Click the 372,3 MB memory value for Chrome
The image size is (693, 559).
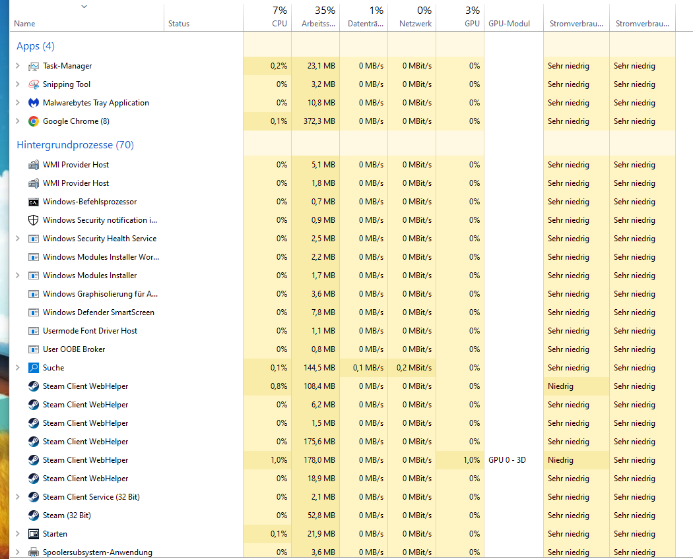319,121
